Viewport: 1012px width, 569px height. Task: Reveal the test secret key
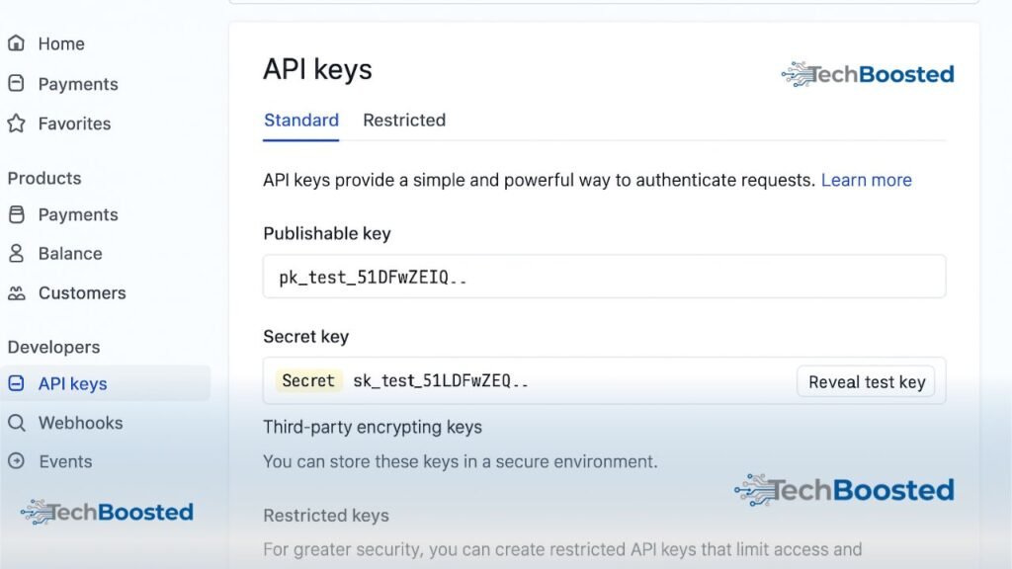866,381
